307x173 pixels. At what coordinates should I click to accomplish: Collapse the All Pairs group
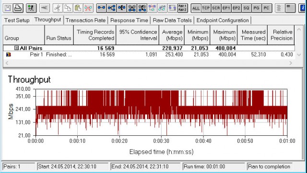[17, 48]
